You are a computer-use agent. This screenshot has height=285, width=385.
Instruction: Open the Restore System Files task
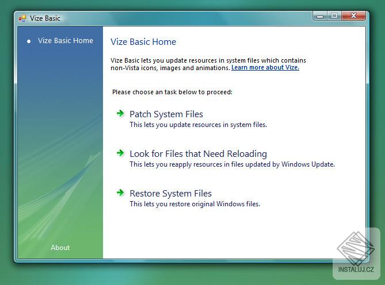tap(170, 194)
